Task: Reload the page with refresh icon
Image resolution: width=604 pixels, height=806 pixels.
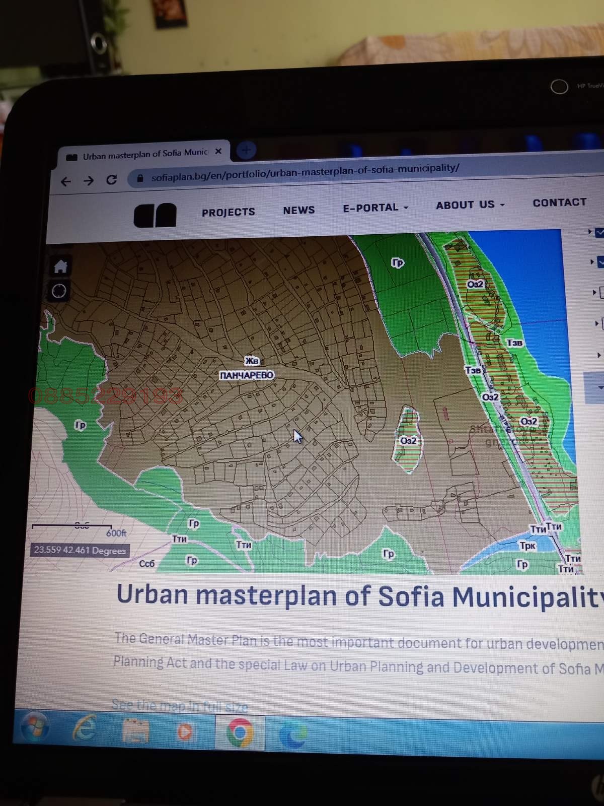Action: coord(112,180)
